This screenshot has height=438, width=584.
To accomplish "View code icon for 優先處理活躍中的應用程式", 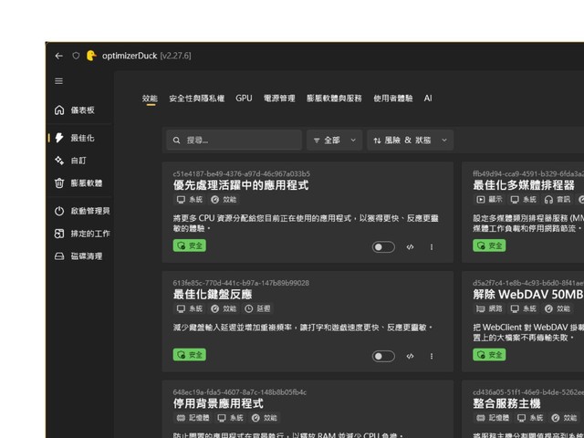I will [410, 247].
